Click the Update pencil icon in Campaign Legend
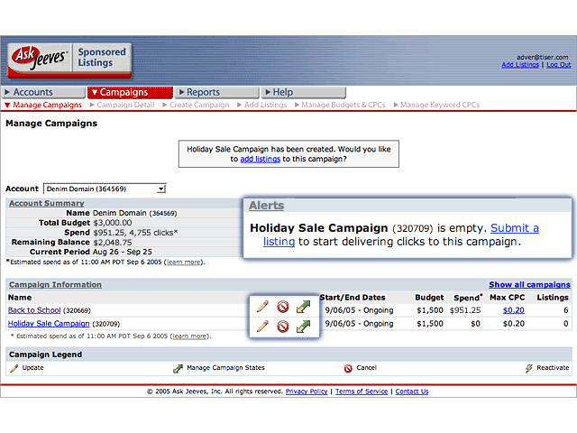Viewport: 577px width, 433px height. point(14,368)
